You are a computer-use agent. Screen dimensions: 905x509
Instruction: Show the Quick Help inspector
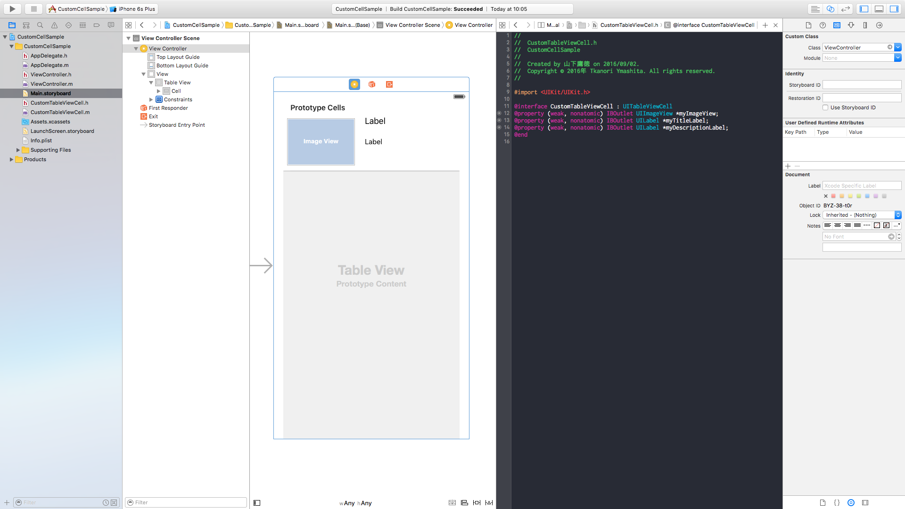point(823,25)
